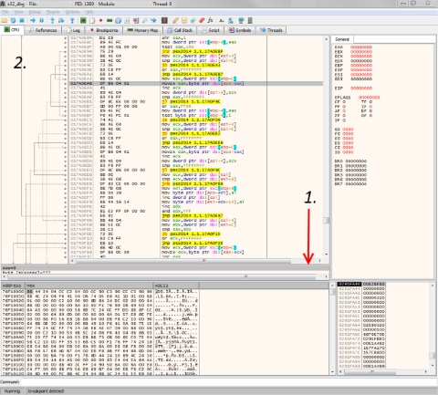Image resolution: width=438 pixels, height=395 pixels.
Task: Click the Bookmarks toolbar icon
Action: [193, 21]
